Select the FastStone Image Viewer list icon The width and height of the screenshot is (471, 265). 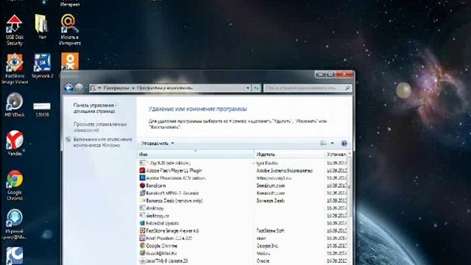click(x=142, y=230)
